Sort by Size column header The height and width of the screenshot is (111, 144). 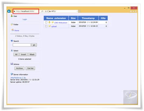(x=73, y=18)
